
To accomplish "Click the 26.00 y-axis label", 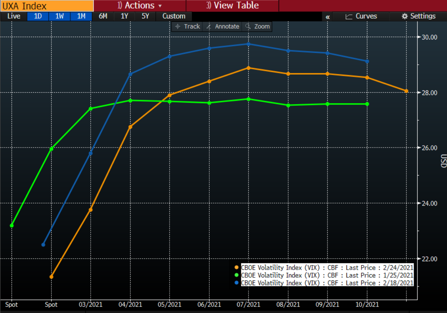I will click(x=429, y=148).
